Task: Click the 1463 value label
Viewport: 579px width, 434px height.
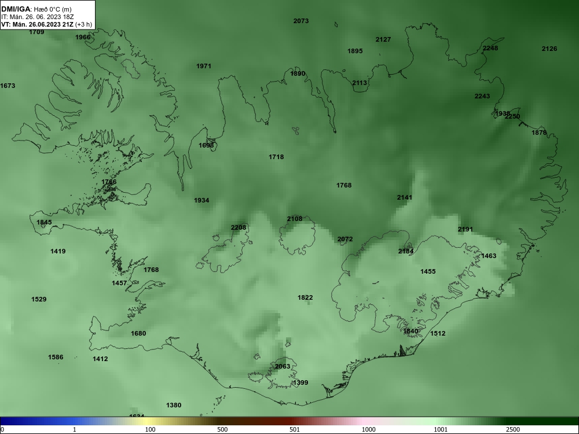Action: (x=489, y=256)
